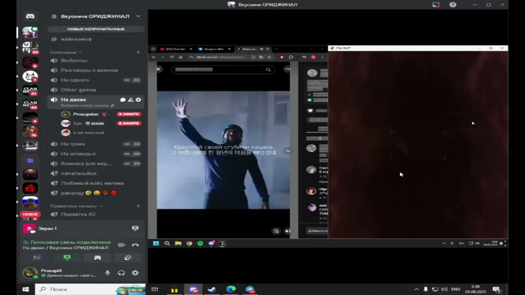
Task: Open Discord Help icon in title bar
Action: pyautogui.click(x=453, y=5)
